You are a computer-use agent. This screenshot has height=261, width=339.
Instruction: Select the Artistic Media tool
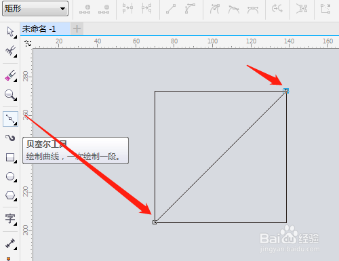click(x=10, y=138)
